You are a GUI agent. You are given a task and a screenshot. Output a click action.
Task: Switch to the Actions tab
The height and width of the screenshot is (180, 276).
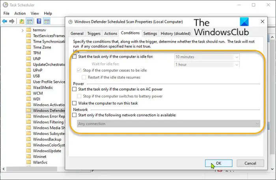(110, 33)
